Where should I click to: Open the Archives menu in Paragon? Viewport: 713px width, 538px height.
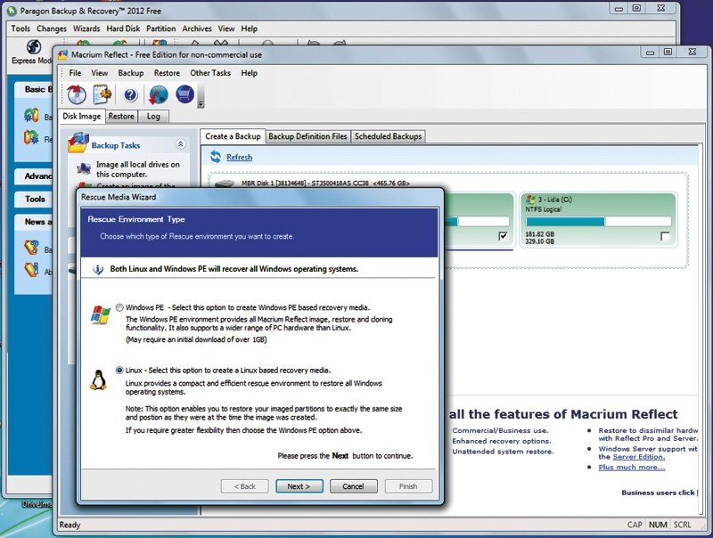click(x=197, y=29)
